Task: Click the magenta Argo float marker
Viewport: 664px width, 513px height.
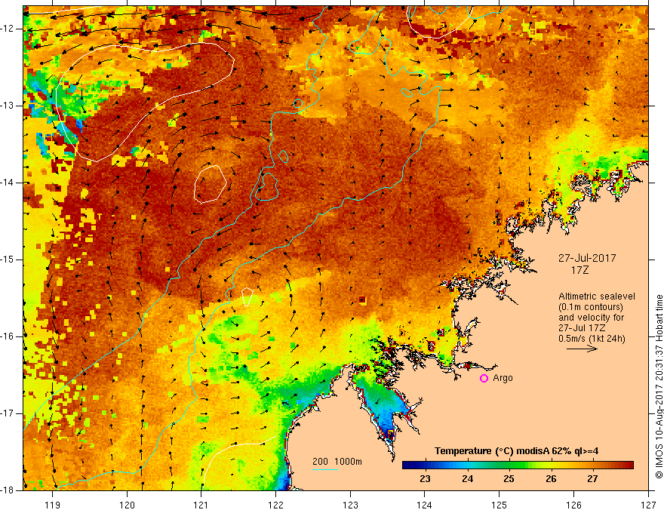Action: click(x=484, y=379)
